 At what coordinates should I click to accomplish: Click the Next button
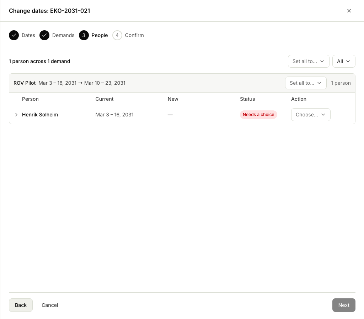tap(344, 305)
